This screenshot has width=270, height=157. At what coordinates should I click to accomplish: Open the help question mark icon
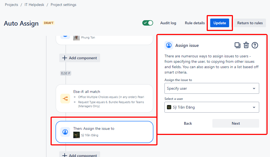click(255, 45)
